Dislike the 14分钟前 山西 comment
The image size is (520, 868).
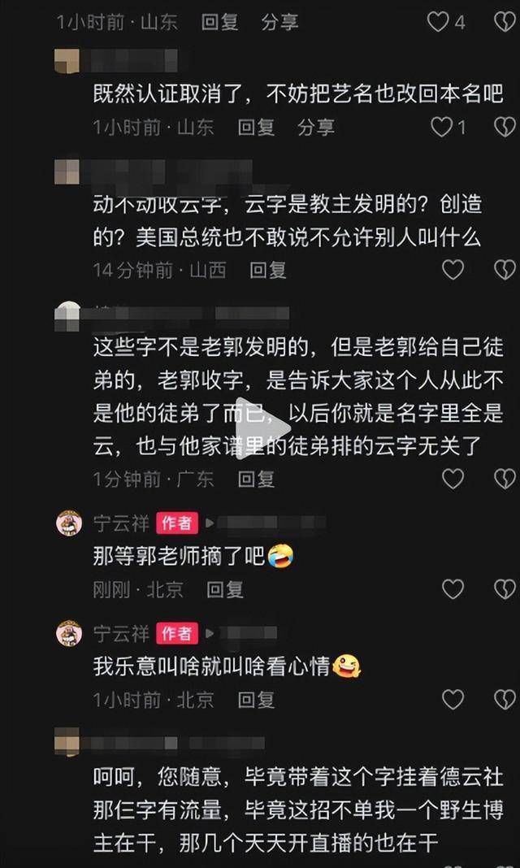click(x=505, y=270)
